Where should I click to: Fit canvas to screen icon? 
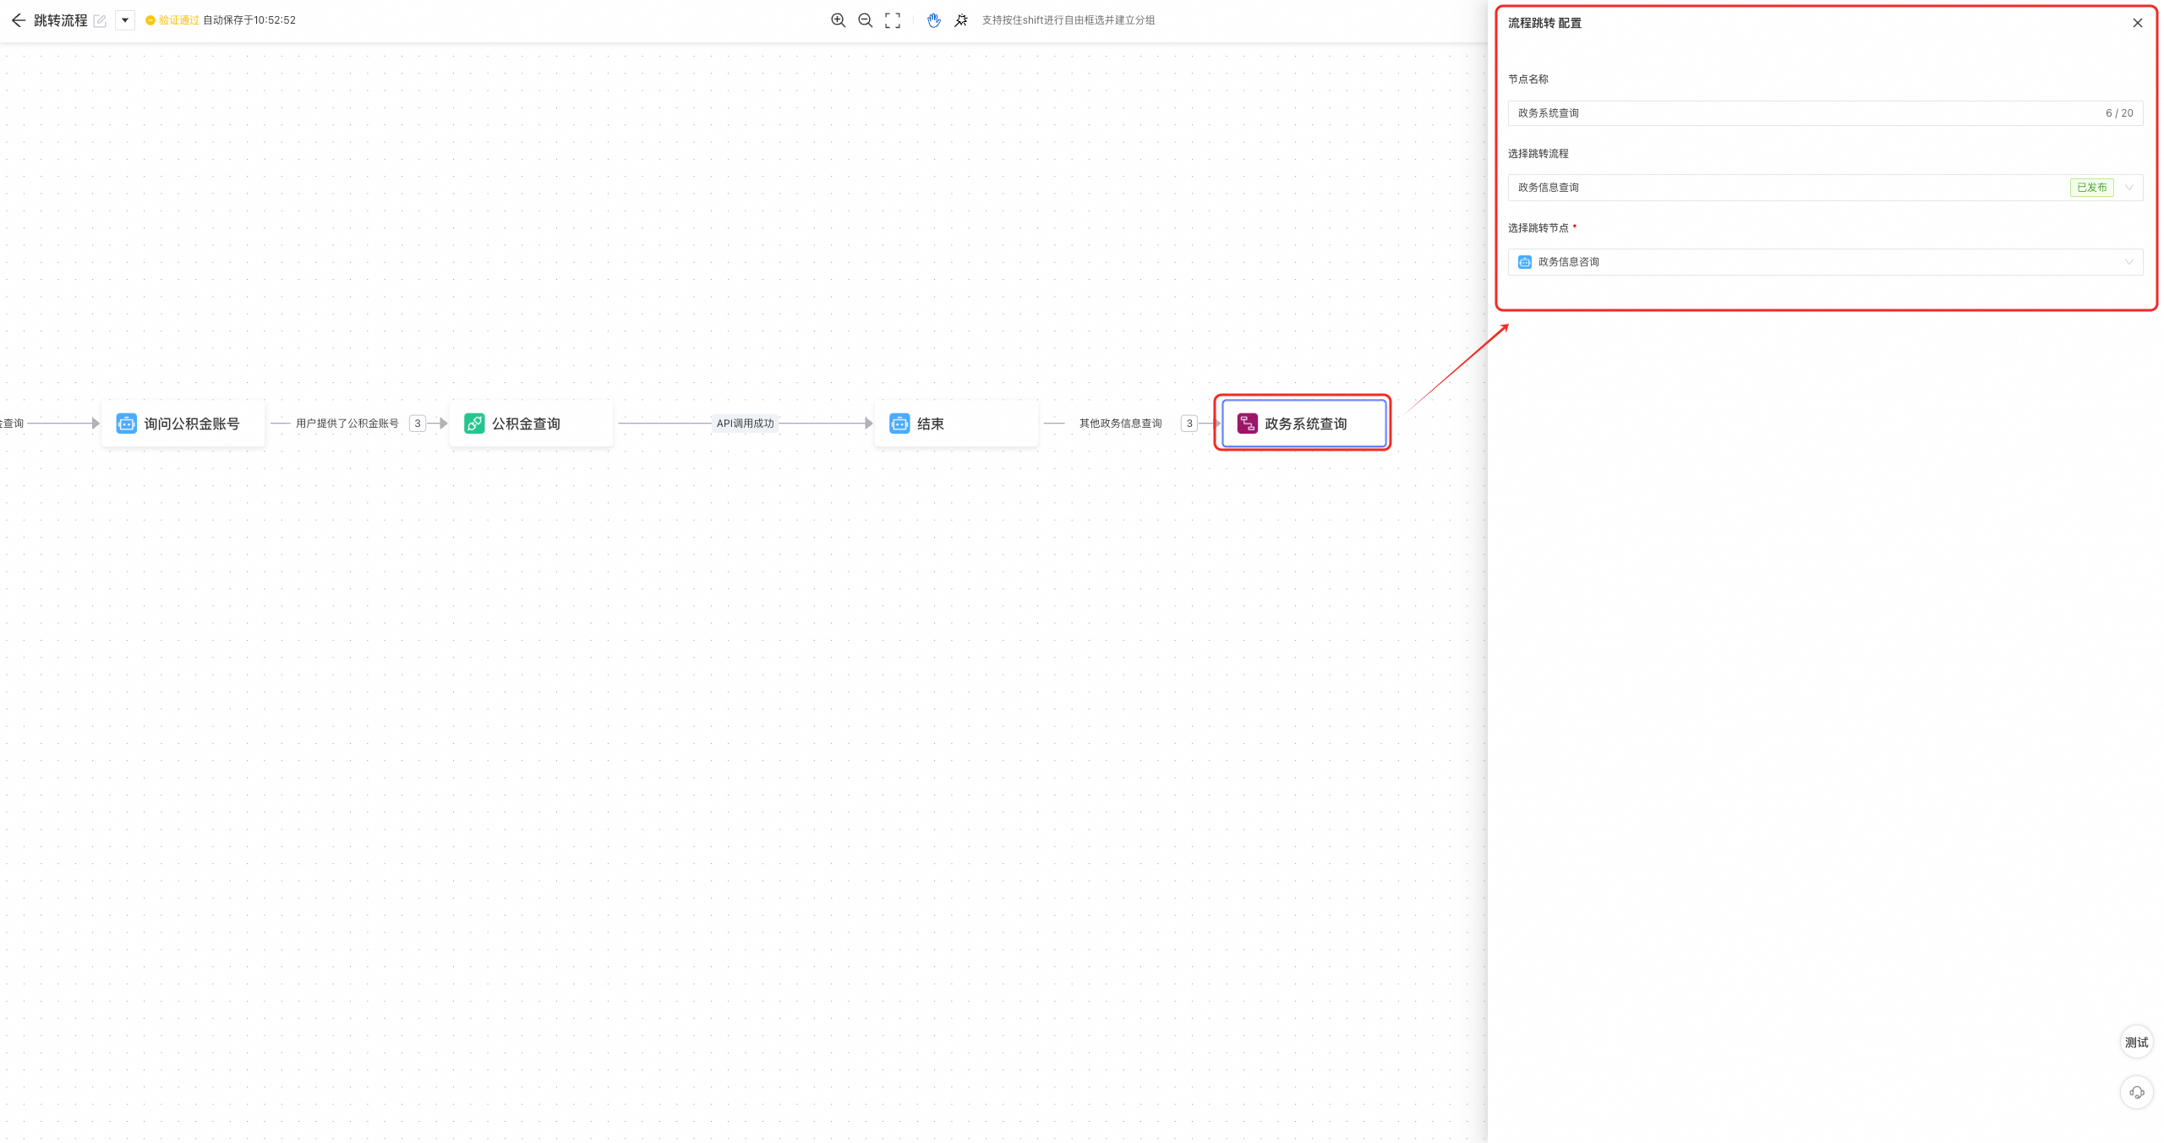point(893,20)
